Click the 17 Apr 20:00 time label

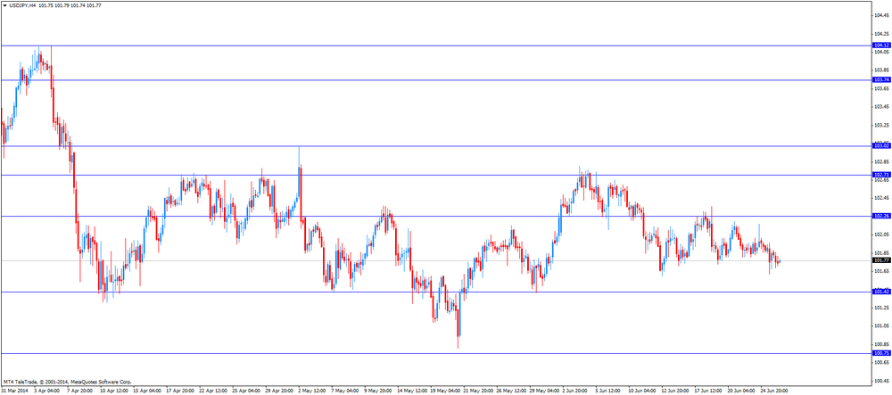click(x=178, y=391)
